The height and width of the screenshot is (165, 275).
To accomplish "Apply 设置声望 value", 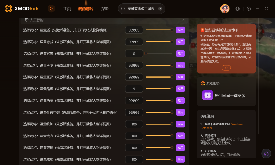I will tap(180, 65).
